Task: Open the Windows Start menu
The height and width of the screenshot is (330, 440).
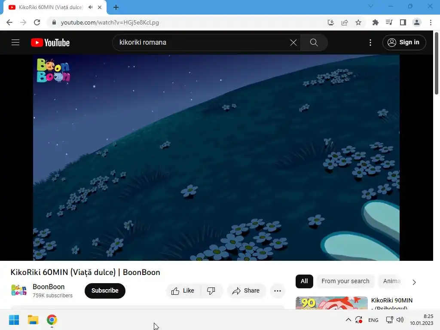Action: (14, 320)
